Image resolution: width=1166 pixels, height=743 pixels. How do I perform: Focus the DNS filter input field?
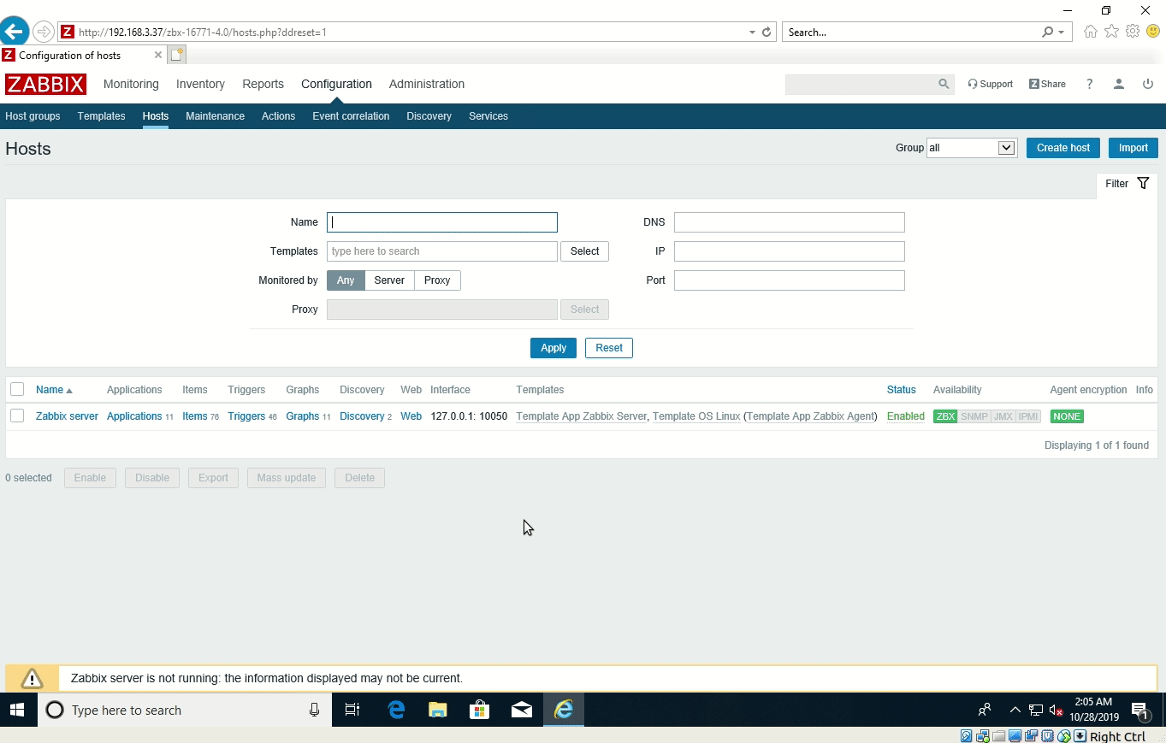point(790,222)
